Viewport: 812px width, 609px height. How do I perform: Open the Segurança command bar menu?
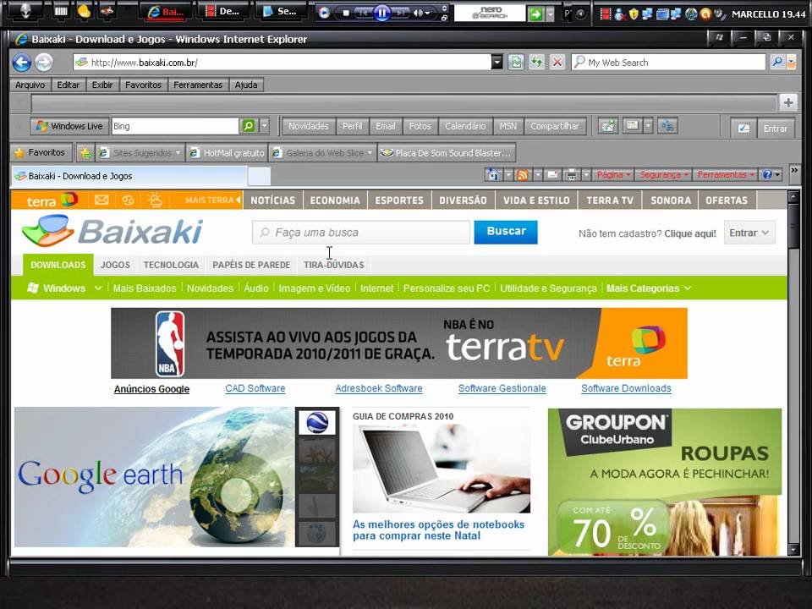(x=663, y=174)
